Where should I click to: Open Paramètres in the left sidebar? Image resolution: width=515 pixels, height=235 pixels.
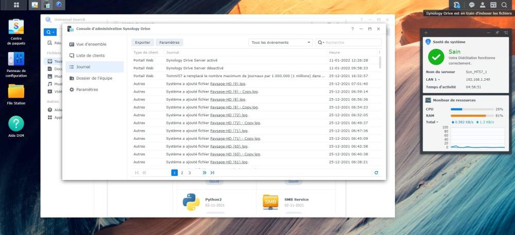[95, 89]
